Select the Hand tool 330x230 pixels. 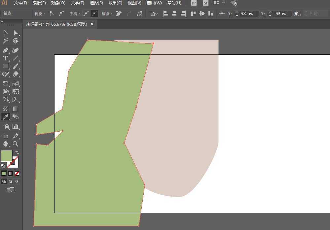click(x=6, y=144)
